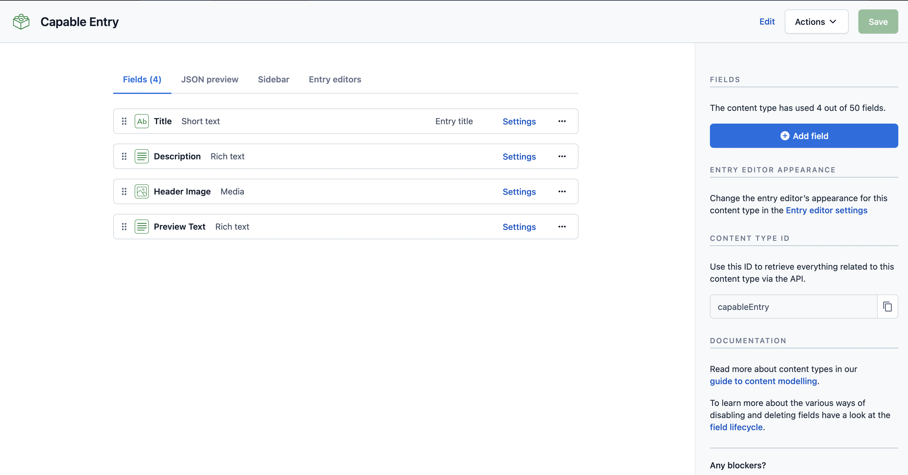The image size is (908, 475).
Task: Click the drag handle for Title field
Action: coord(124,121)
